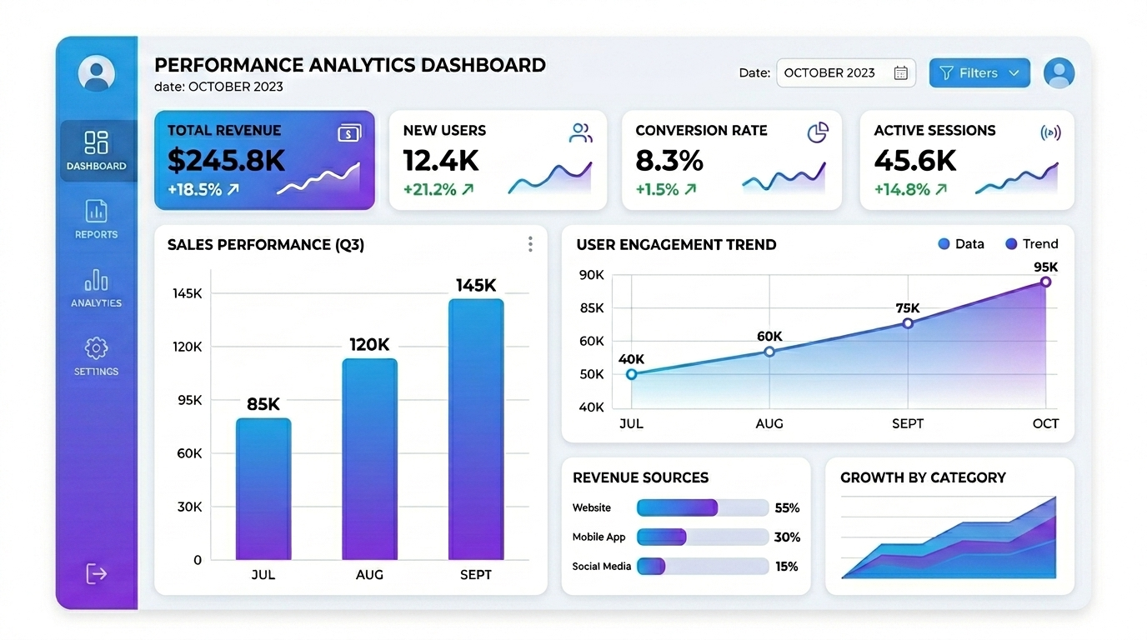The height and width of the screenshot is (640, 1147).
Task: Click the Total Revenue sparkline
Action: [x=318, y=178]
